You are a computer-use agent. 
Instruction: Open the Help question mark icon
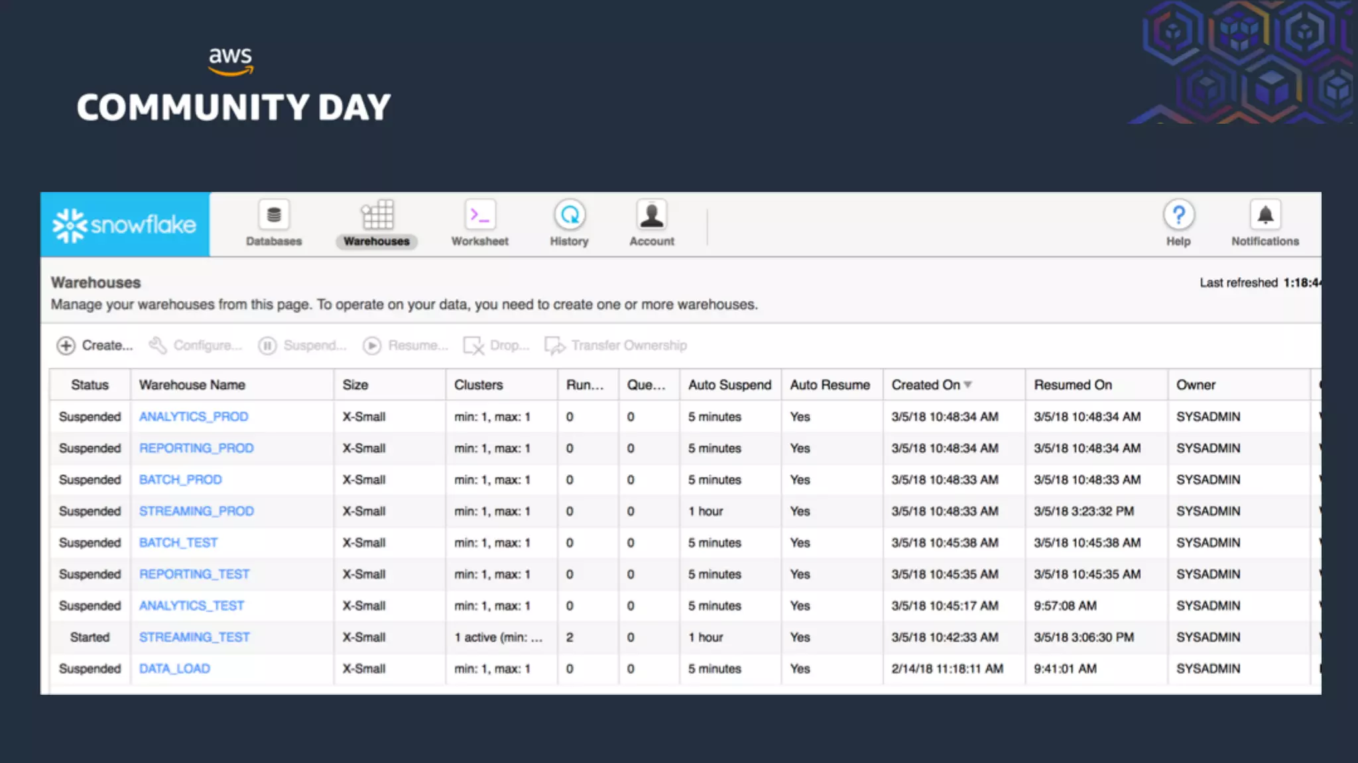(x=1178, y=215)
